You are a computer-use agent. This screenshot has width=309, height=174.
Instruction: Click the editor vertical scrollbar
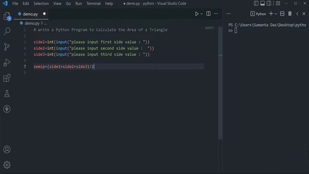click(221, 83)
